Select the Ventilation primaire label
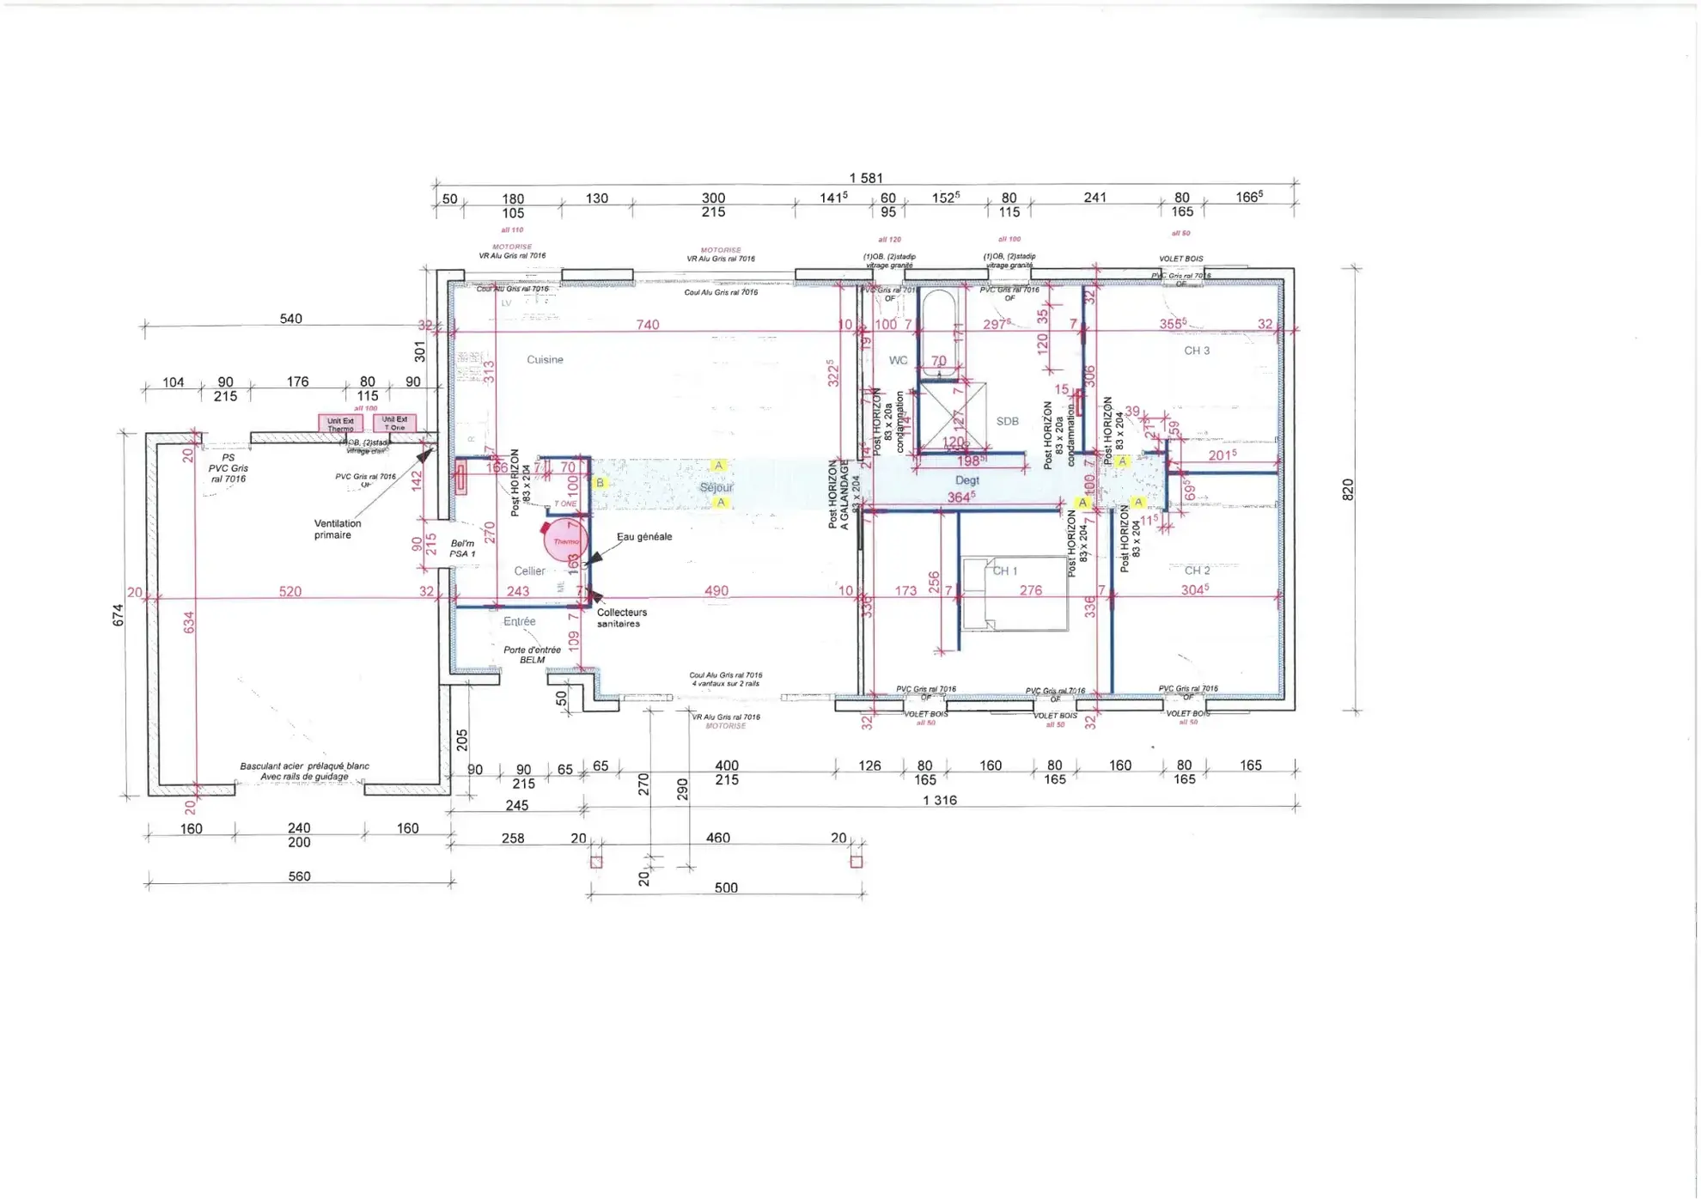The width and height of the screenshot is (1701, 1202). click(337, 529)
